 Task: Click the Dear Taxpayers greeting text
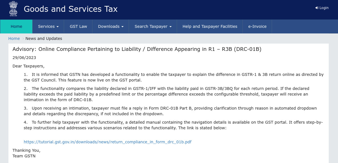point(28,66)
